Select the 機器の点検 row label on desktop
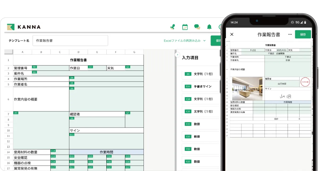 coord(32,163)
